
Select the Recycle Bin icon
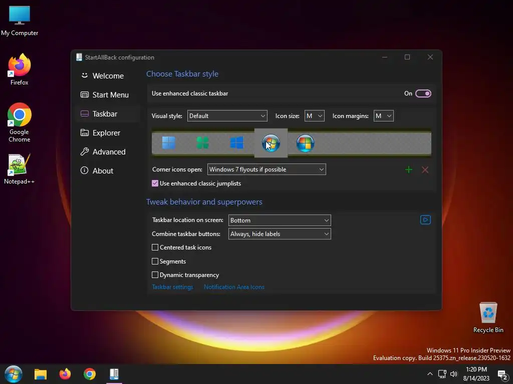tap(488, 317)
